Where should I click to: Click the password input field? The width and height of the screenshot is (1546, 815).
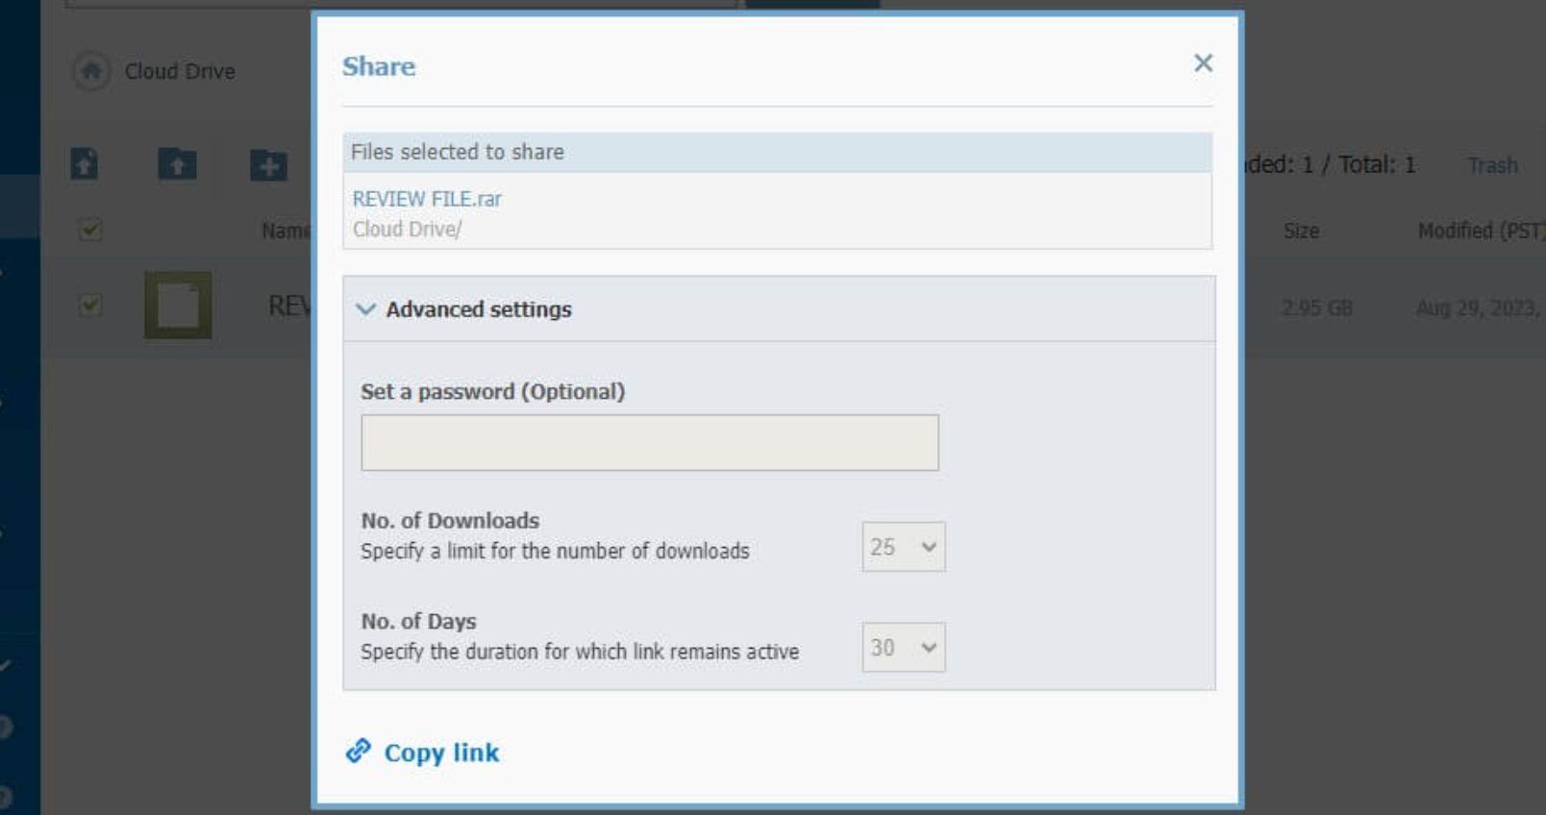[x=650, y=443]
